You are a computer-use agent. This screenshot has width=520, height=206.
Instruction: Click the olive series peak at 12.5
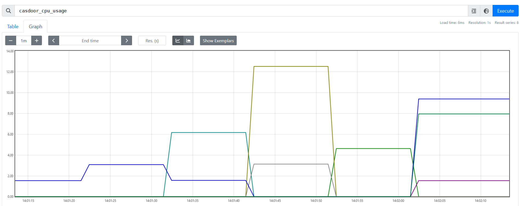tap(290, 66)
